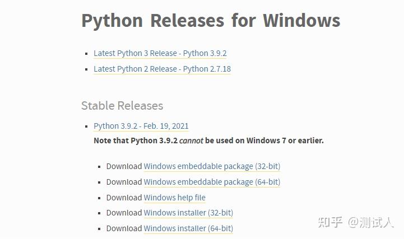Click Download text before Windows installer (64-bit)
404x239 pixels.
124,228
